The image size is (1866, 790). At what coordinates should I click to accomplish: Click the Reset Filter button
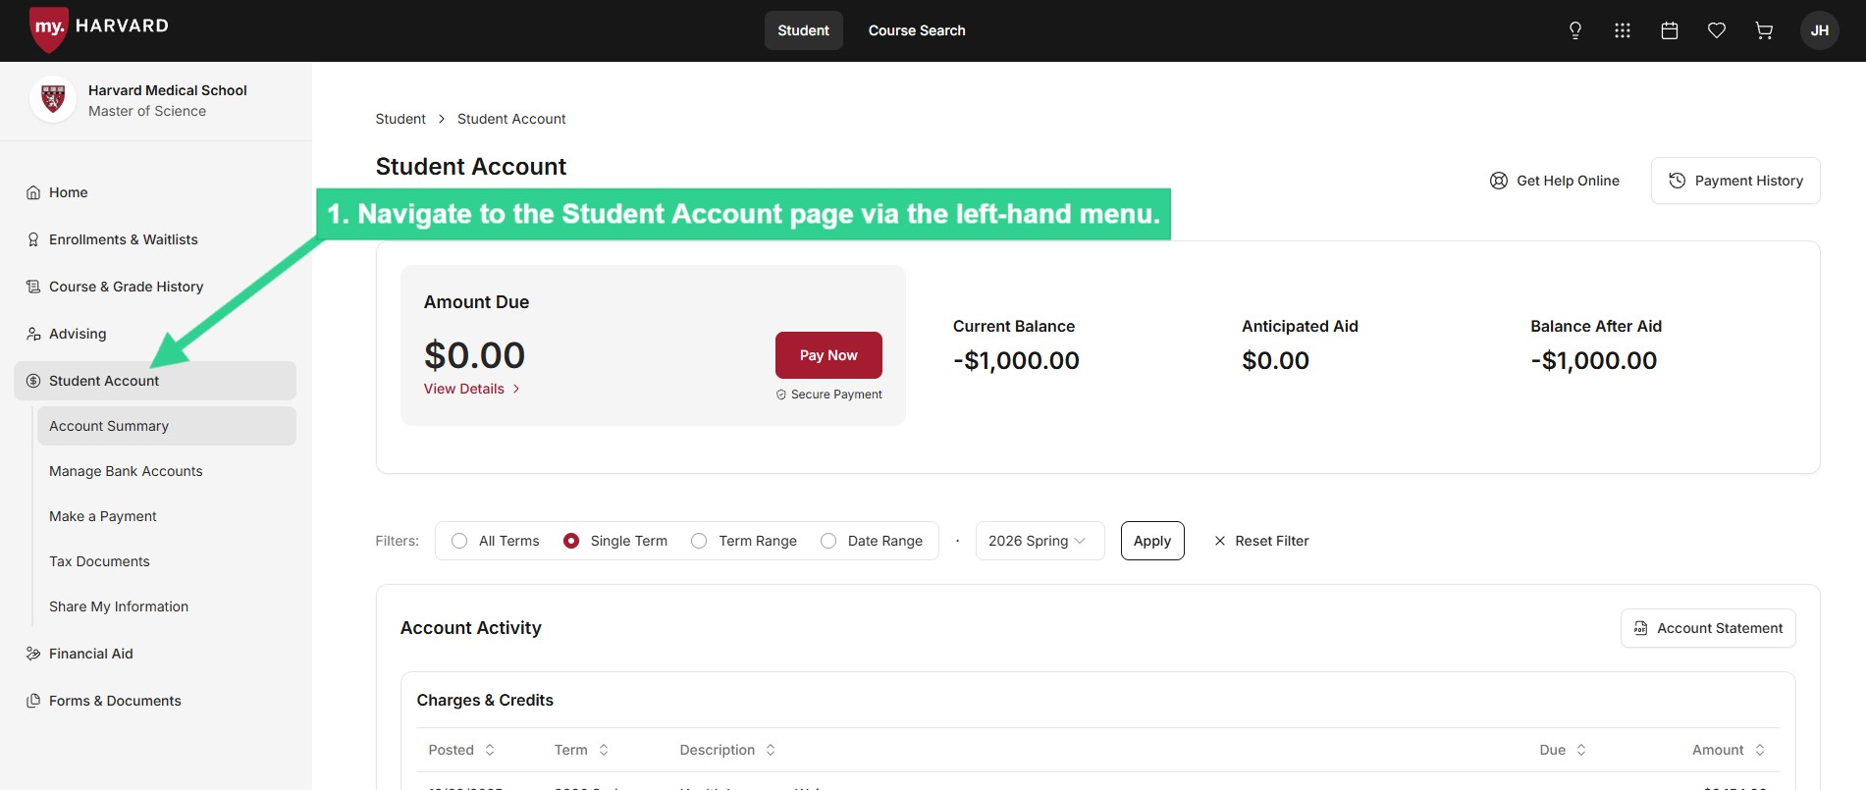[1261, 541]
